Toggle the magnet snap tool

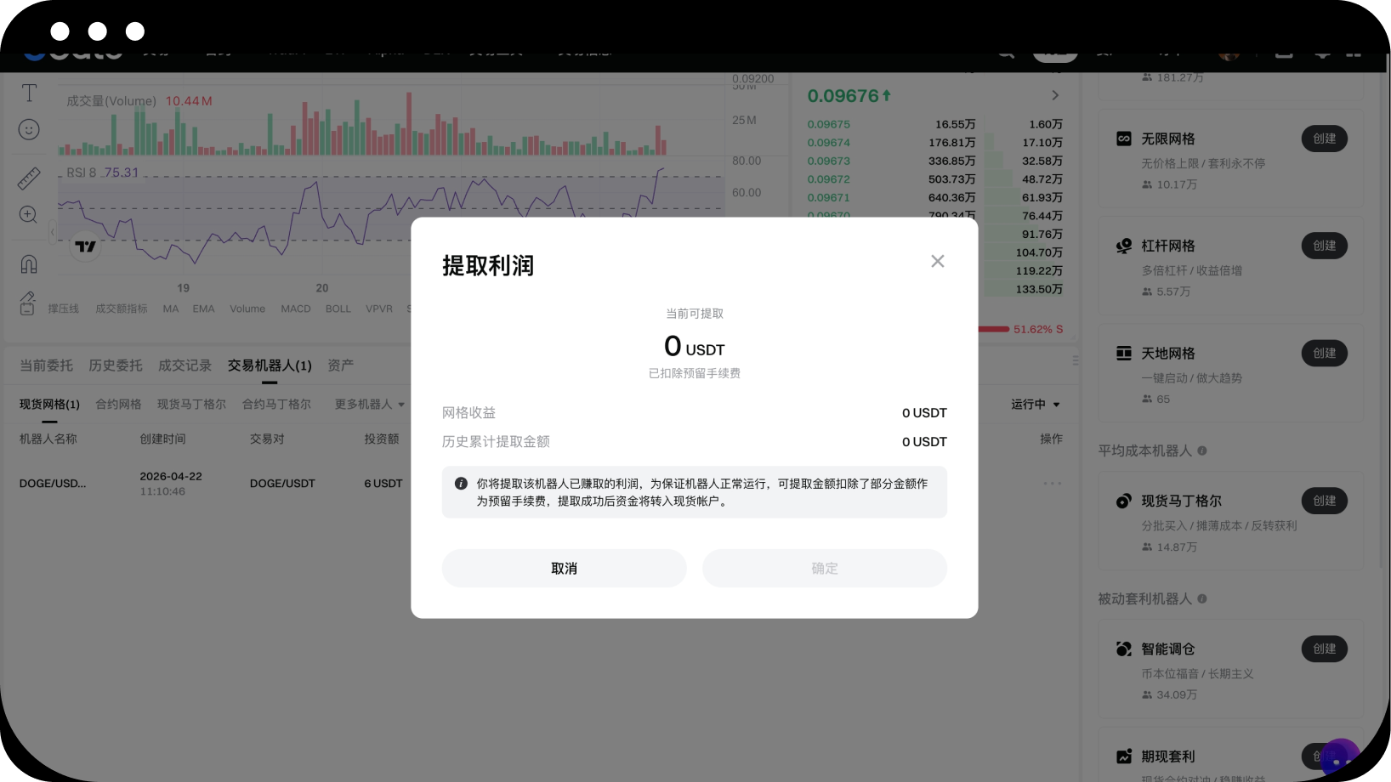point(29,264)
